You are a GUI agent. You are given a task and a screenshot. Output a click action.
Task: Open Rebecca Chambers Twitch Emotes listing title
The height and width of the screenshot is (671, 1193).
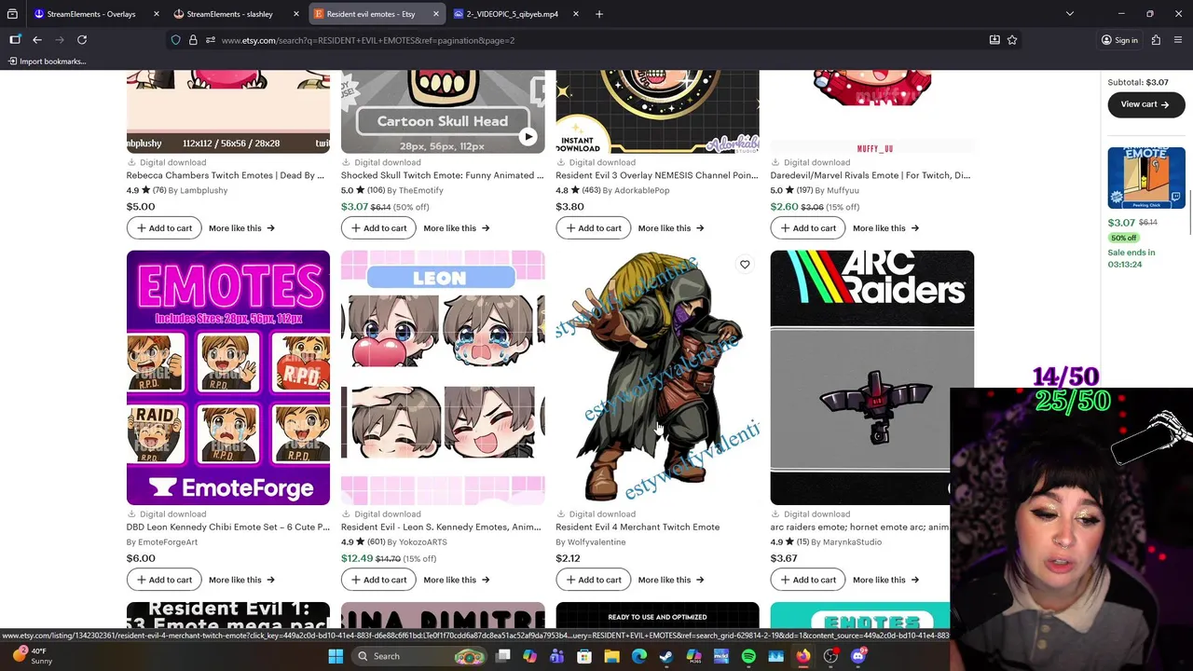(x=226, y=175)
